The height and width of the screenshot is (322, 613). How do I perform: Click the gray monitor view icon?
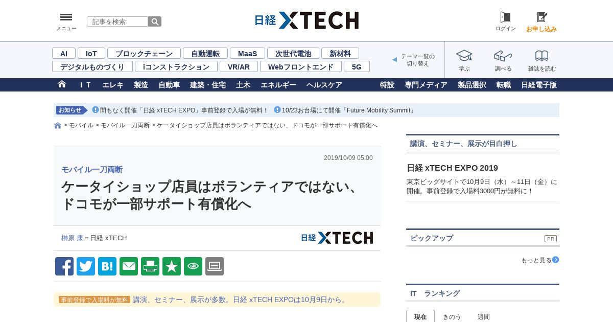(215, 266)
